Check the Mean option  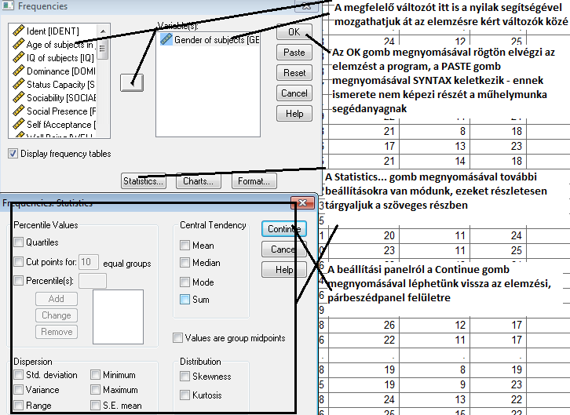click(185, 246)
